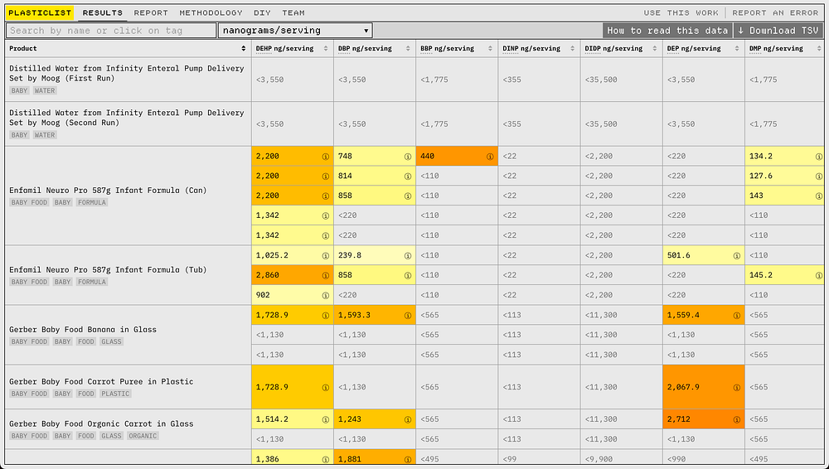
Task: Click GLASS tag under Gerber Banana
Action: point(112,341)
